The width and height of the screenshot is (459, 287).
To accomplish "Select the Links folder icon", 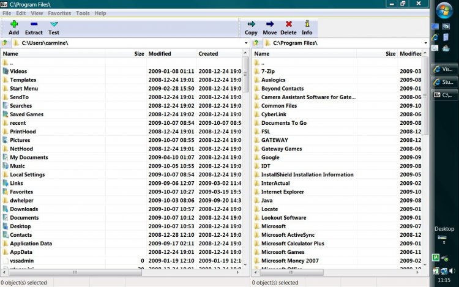I will tap(6, 183).
